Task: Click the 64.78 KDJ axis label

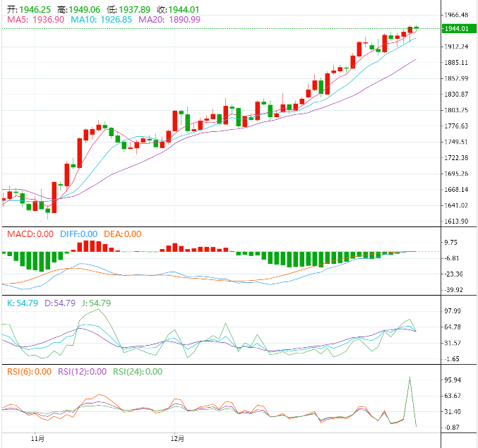Action: point(453,327)
